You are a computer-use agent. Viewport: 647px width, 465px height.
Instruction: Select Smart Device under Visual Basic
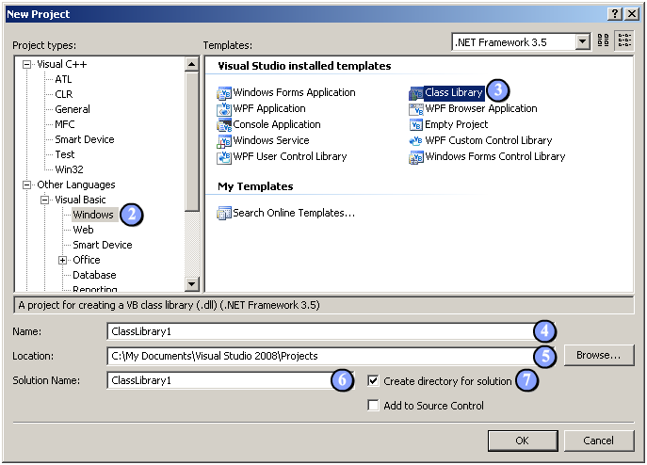(x=103, y=245)
